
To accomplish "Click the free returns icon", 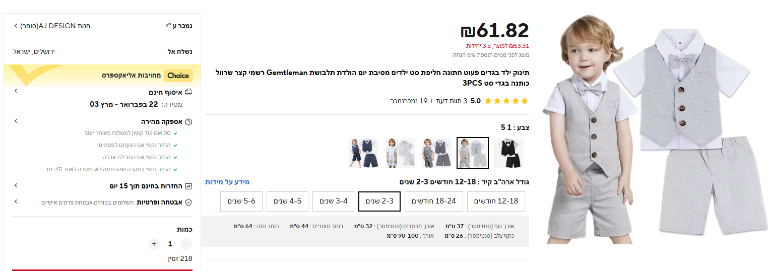I will pos(189,186).
